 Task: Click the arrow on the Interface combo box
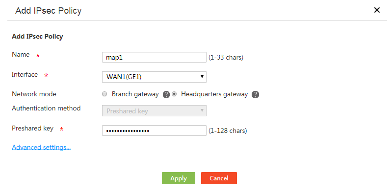point(202,77)
